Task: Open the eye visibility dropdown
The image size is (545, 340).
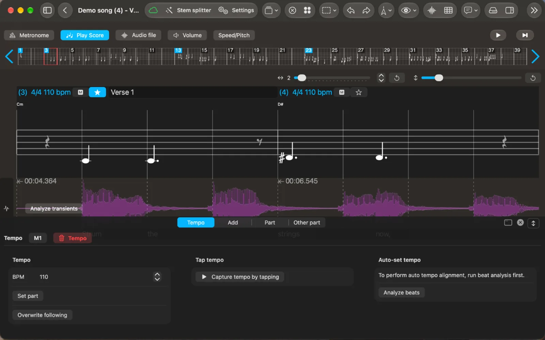Action: pos(408,10)
